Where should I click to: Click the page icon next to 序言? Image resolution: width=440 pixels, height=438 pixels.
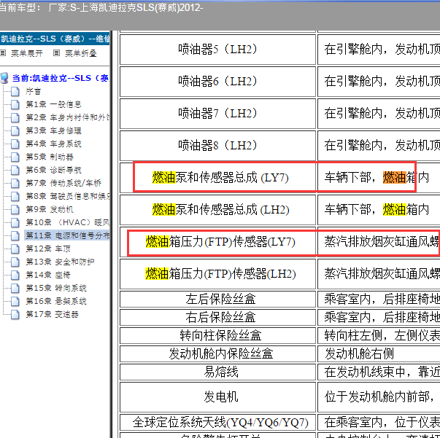pyautogui.click(x=15, y=91)
